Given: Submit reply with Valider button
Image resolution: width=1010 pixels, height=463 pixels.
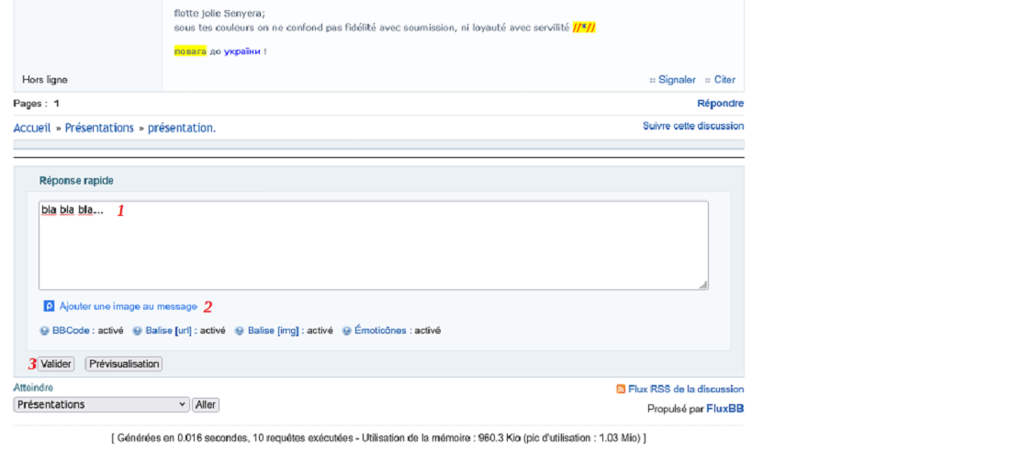Looking at the screenshot, I should tap(56, 364).
